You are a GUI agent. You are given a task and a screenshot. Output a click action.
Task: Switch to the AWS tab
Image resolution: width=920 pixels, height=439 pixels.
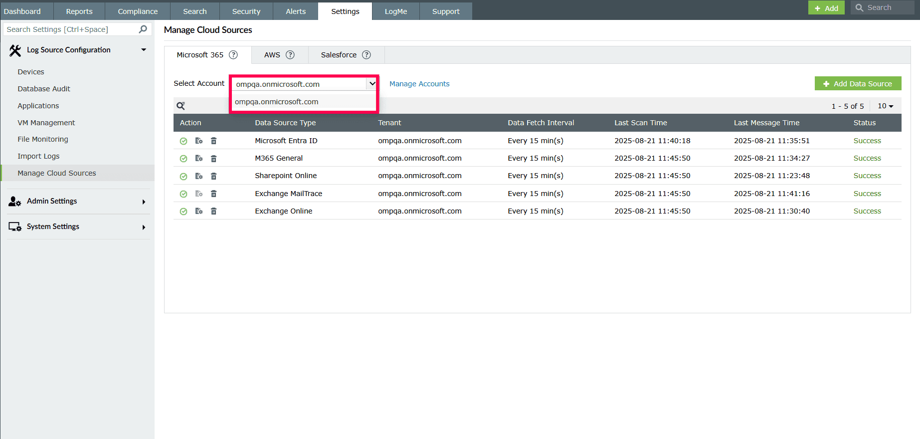tap(280, 55)
